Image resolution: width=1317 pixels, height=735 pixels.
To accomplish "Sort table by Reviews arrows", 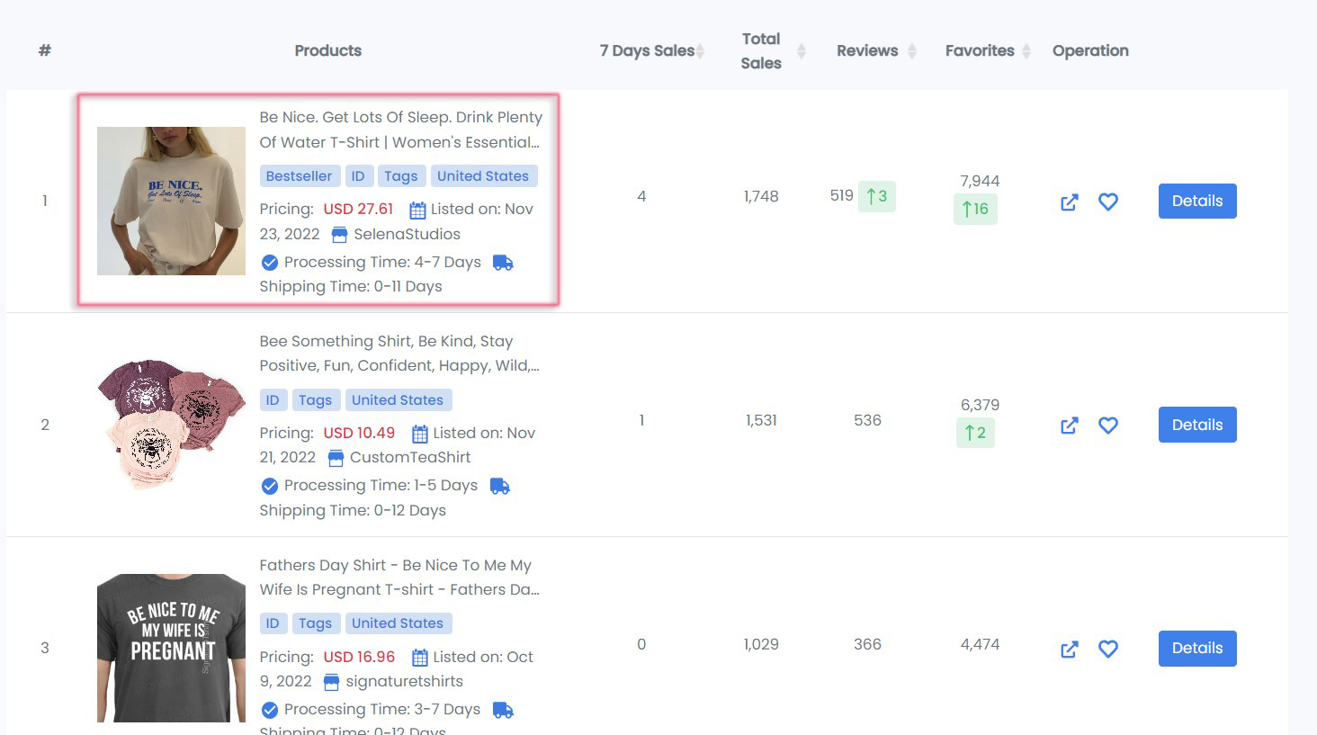I will pyautogui.click(x=911, y=51).
